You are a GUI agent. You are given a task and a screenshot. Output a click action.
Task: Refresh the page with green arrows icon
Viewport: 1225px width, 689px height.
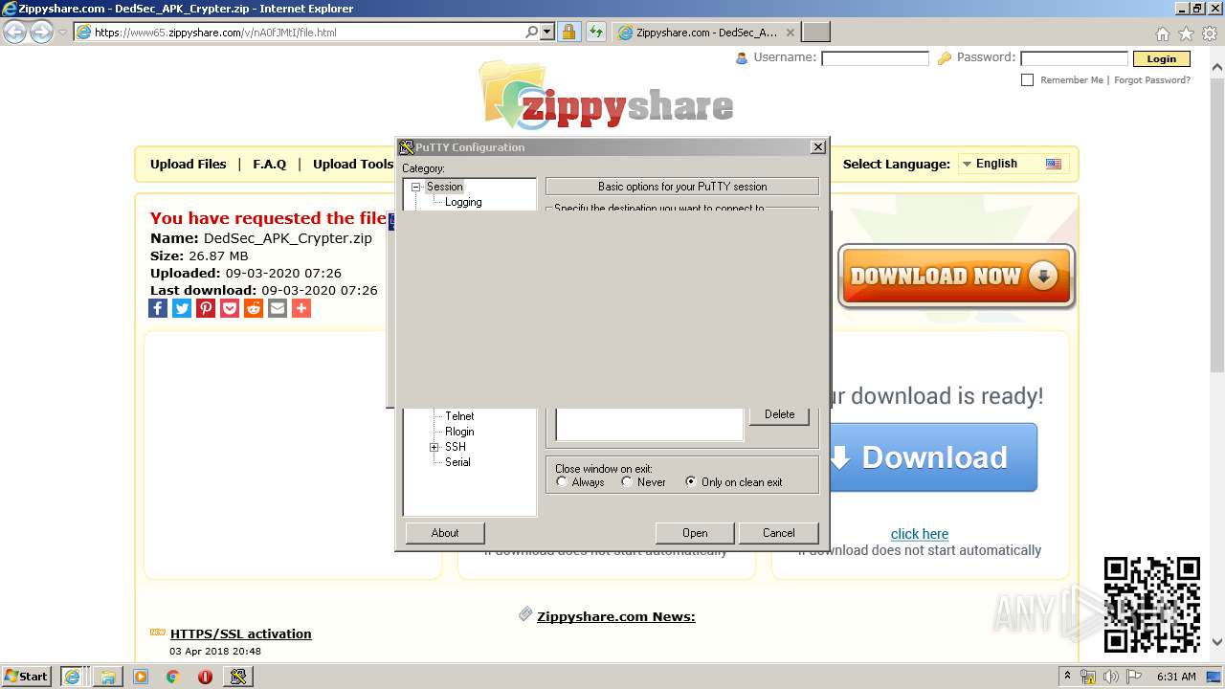point(596,32)
